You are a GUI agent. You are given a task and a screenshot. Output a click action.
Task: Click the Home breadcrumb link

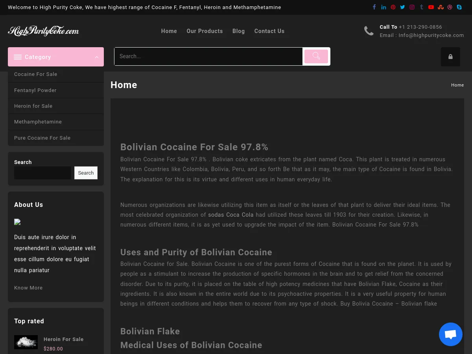click(x=457, y=85)
